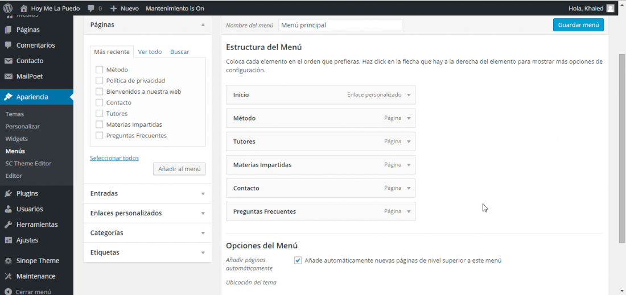Switch to the Buscar tab
Viewport: 626px width, 295px height.
coord(180,52)
